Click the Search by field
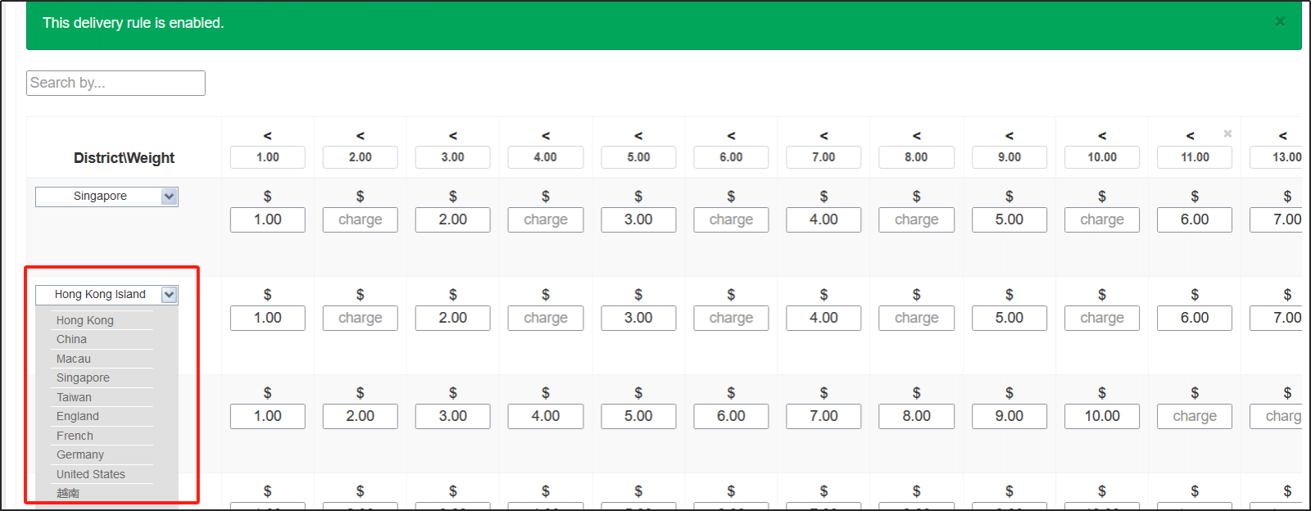The height and width of the screenshot is (511, 1311). [x=116, y=83]
